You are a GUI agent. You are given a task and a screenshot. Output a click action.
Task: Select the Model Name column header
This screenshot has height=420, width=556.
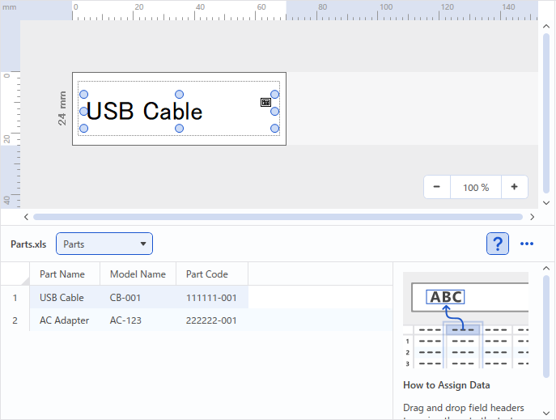click(138, 274)
